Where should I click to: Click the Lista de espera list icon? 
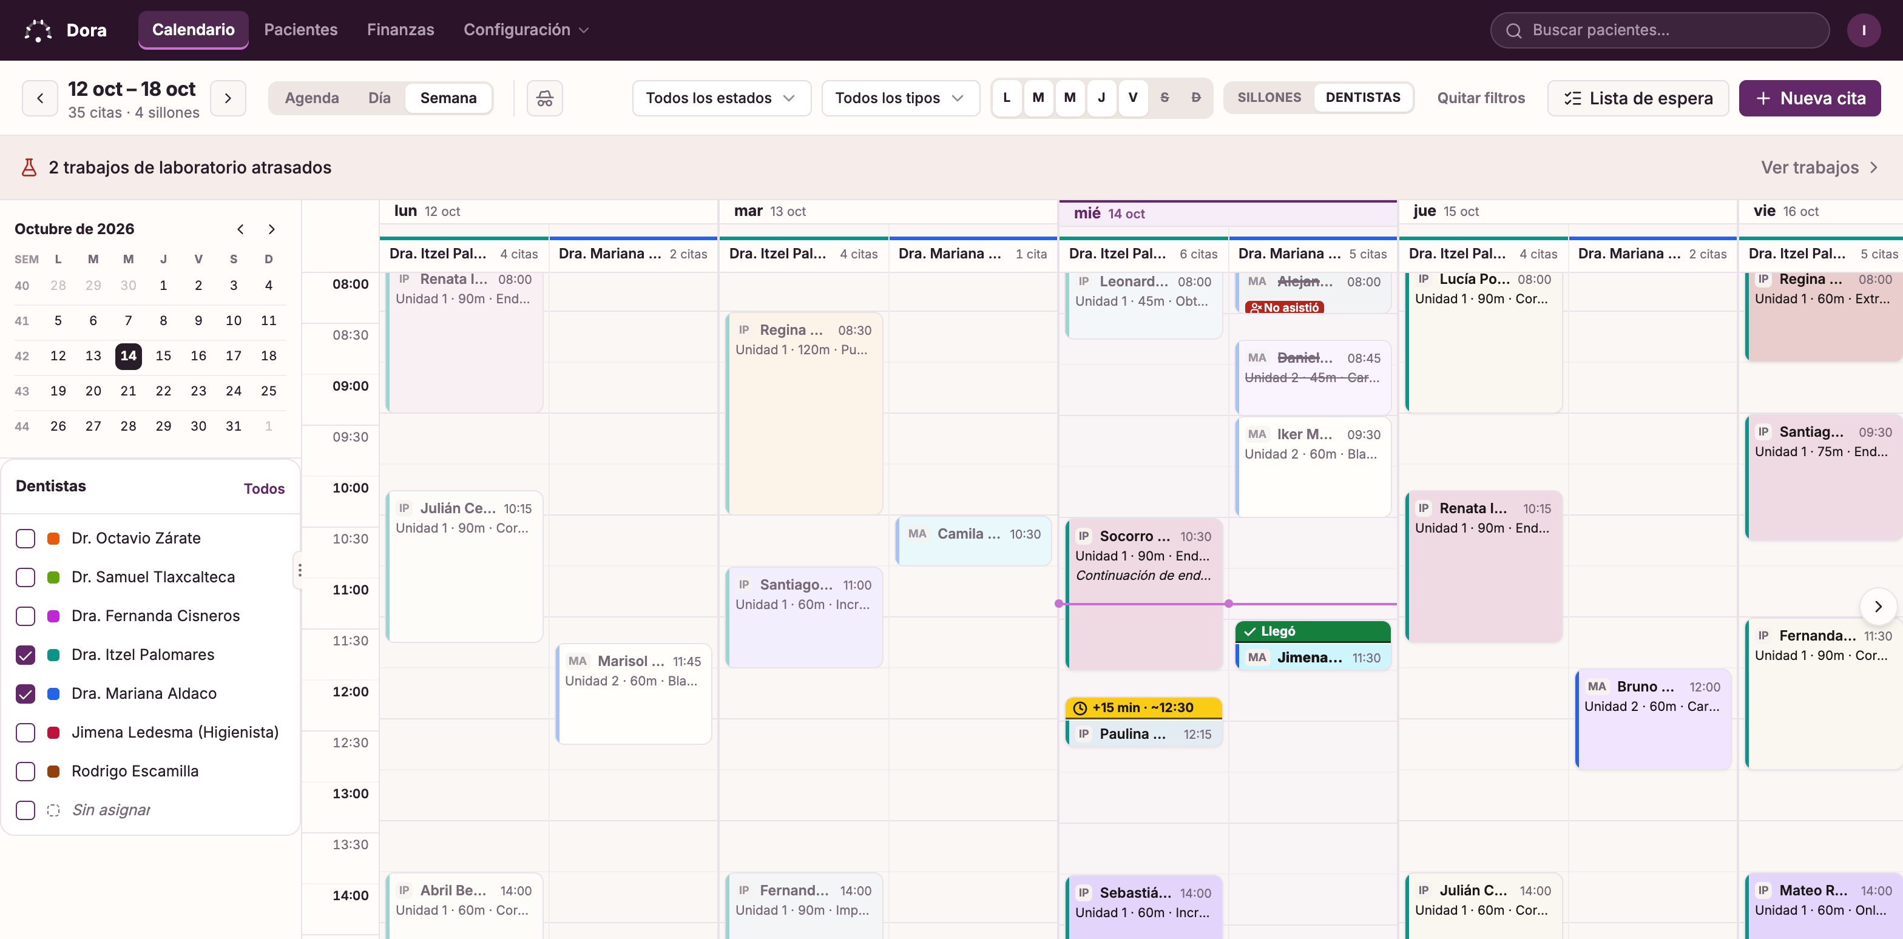[x=1573, y=98]
